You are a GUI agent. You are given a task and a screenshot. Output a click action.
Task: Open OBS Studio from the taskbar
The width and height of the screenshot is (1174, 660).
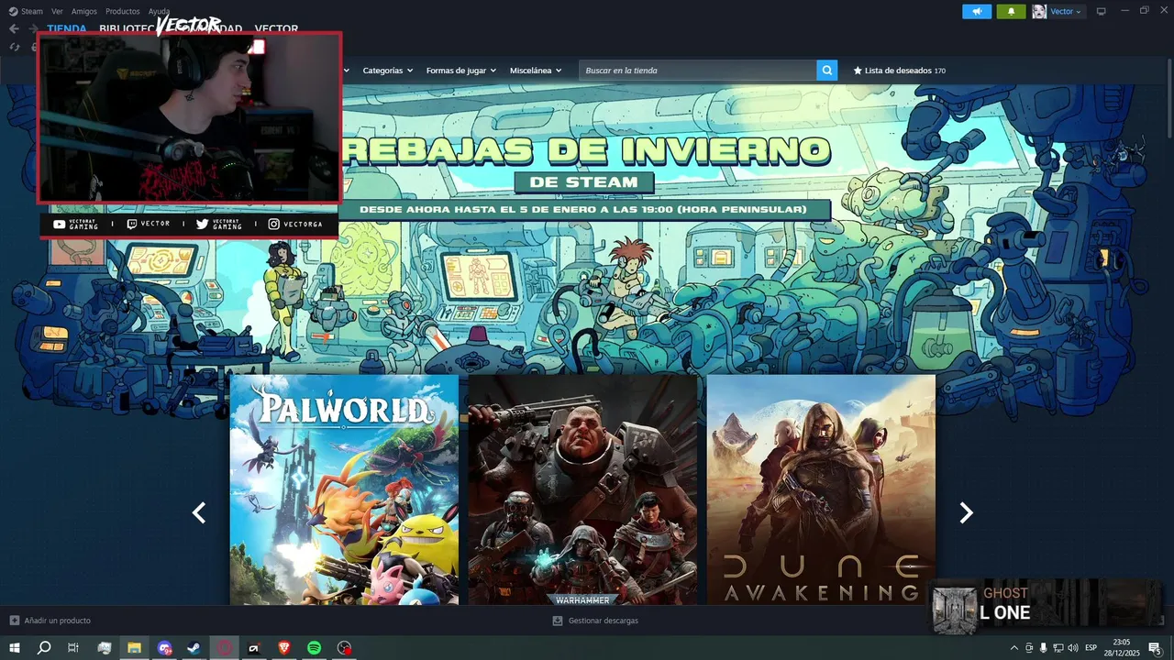[x=344, y=648]
